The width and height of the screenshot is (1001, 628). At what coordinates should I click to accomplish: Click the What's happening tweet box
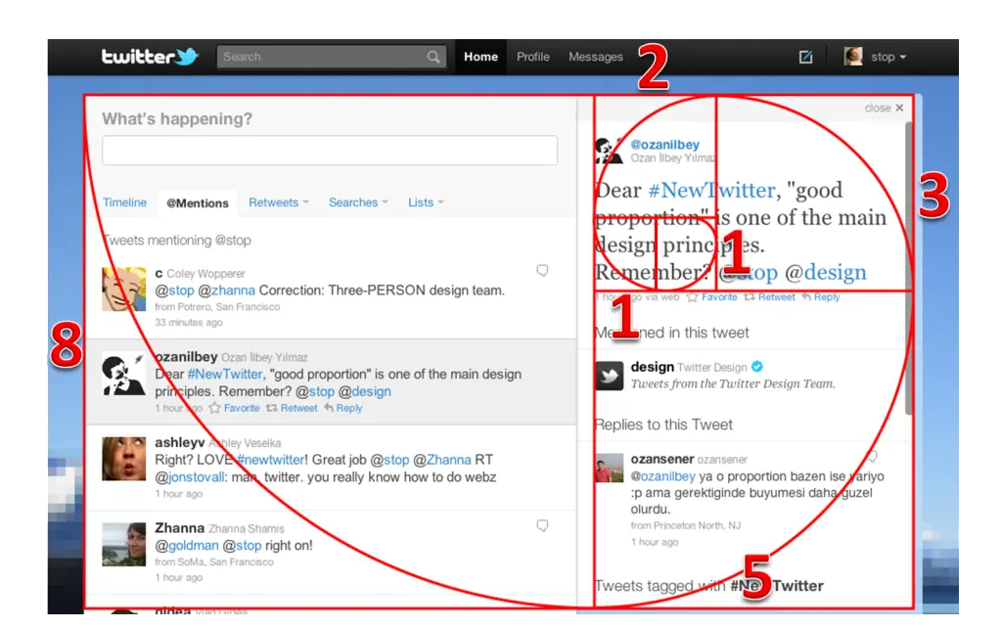tap(330, 150)
